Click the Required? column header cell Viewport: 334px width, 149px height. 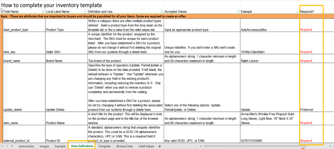coord(311,12)
